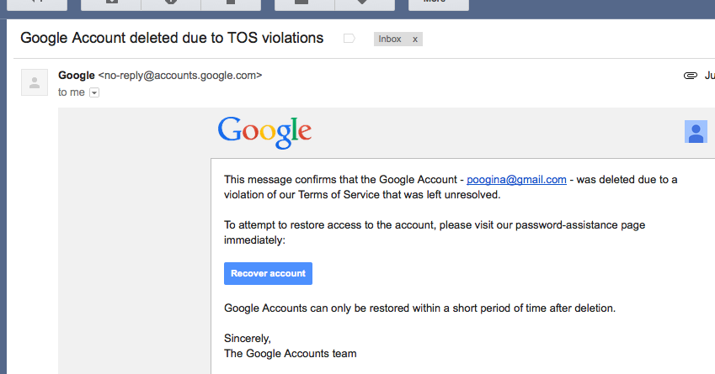Open the Move to folder button
Viewport: 715px width, 374px height.
(305, 3)
